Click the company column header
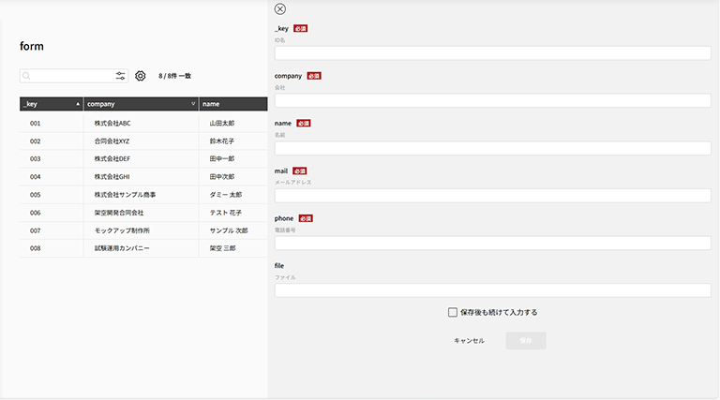 [x=142, y=104]
